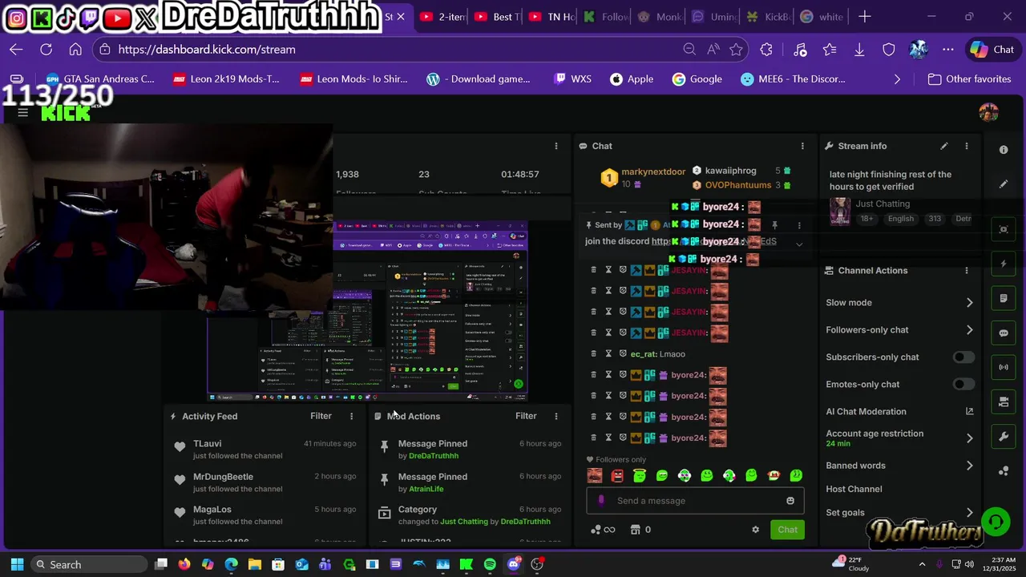Click the screen capture sidebar icon
Viewport: 1026px width, 577px height.
1004,229
